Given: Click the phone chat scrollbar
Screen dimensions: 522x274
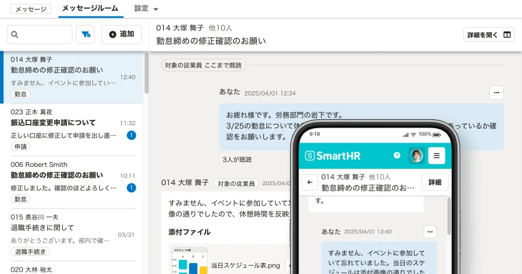Looking at the screenshot, I should pyautogui.click(x=449, y=217).
